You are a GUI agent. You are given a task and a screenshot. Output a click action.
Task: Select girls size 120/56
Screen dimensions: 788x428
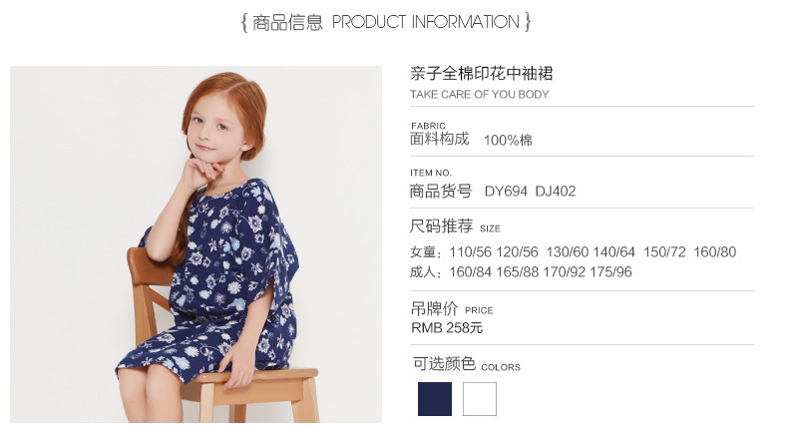pyautogui.click(x=517, y=252)
